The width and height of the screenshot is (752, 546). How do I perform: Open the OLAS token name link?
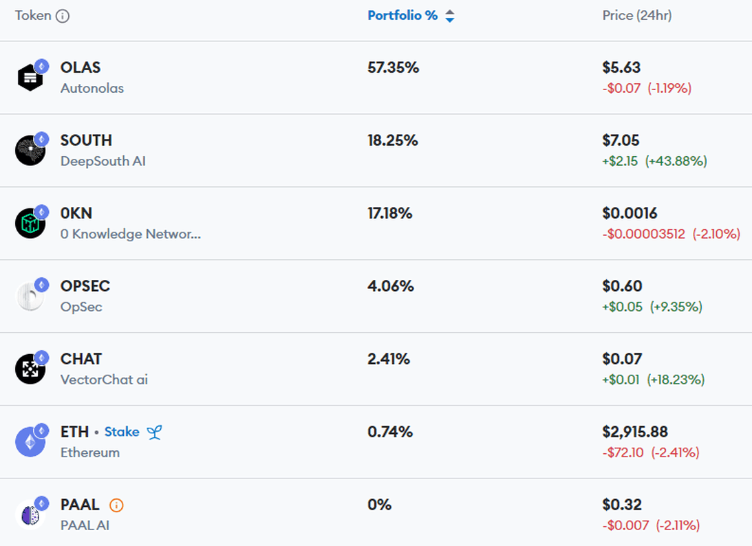80,67
